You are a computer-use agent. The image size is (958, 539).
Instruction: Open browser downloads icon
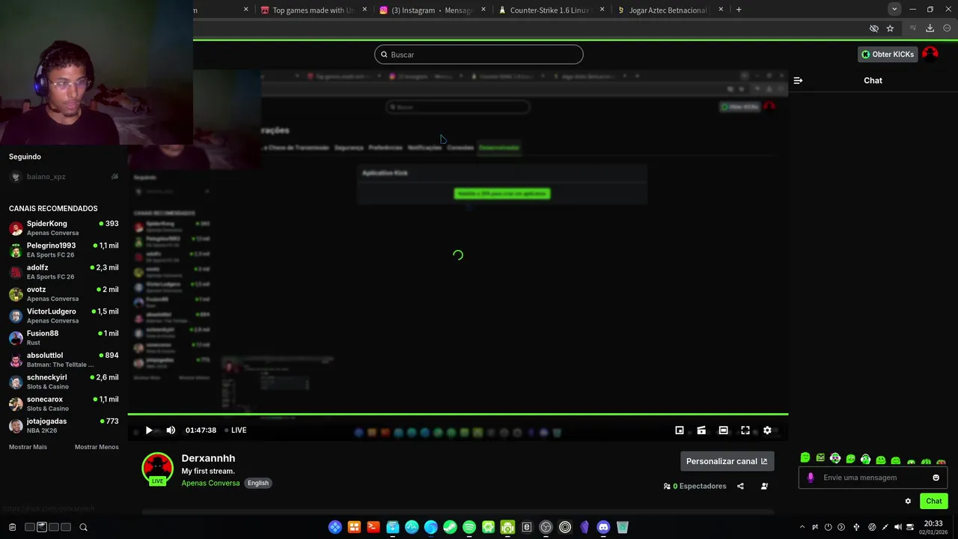tap(930, 28)
